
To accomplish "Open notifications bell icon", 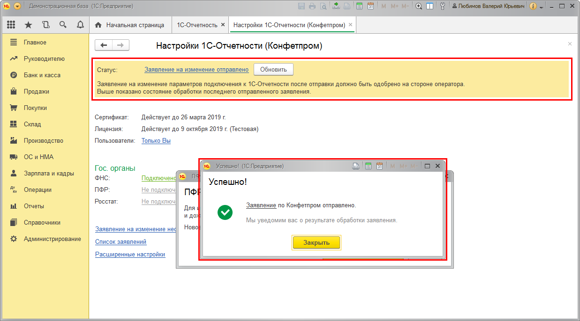I will pyautogui.click(x=80, y=25).
